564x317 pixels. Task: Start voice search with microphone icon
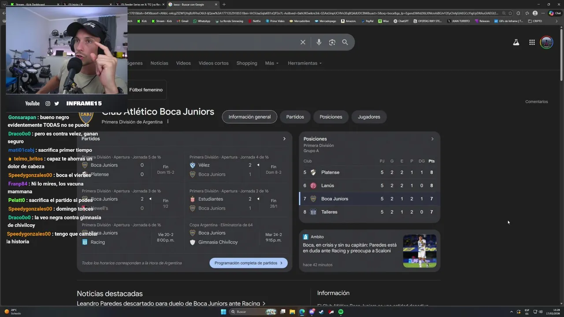point(319,42)
